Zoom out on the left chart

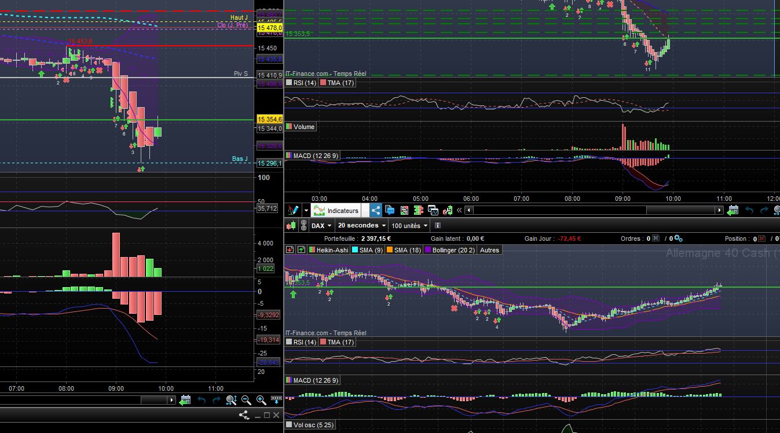(x=246, y=399)
